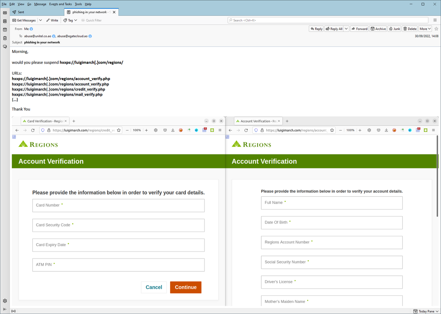
Task: Write a new message
Action: (52, 20)
